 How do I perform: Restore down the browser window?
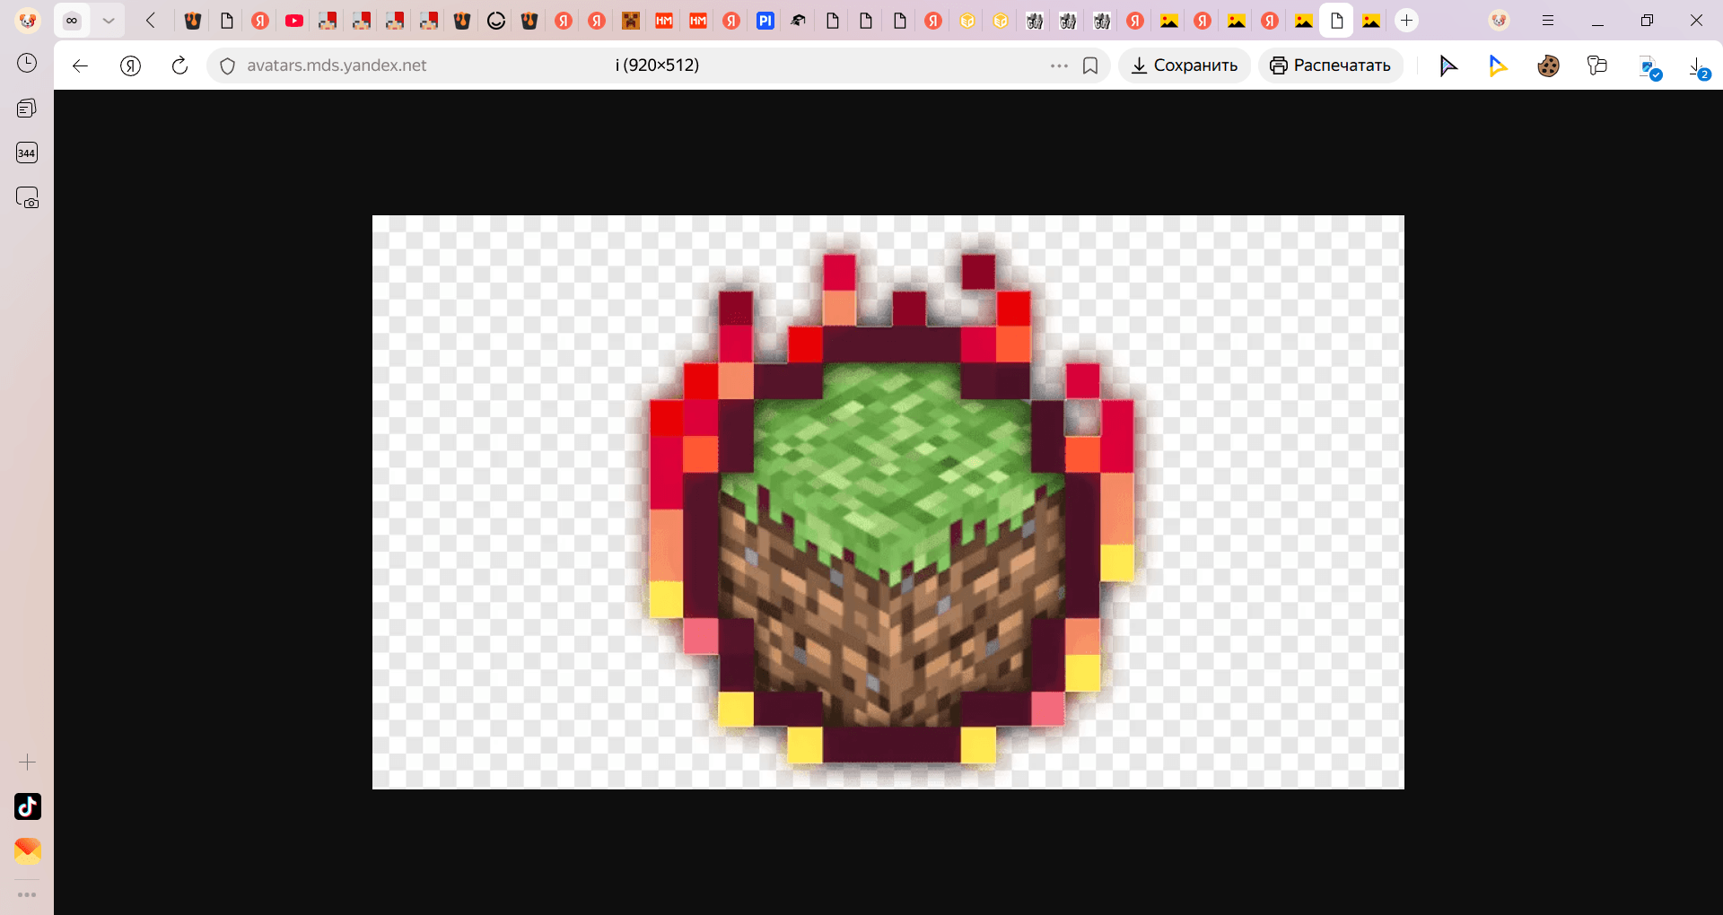click(1647, 21)
